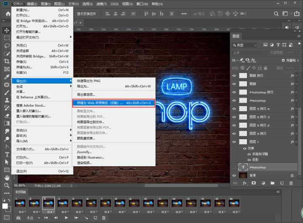Click the three-dots more options in options bar
303x223 pixels.
[184, 14]
